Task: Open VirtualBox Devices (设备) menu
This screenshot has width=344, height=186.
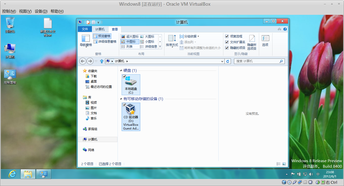Action: (x=41, y=11)
